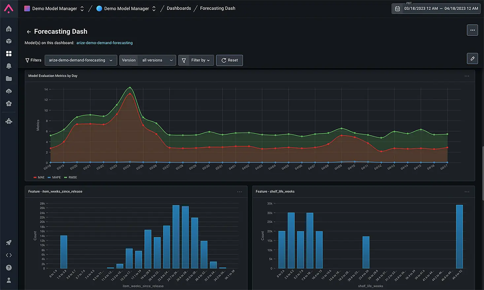This screenshot has width=484, height=290.
Task: Open the date range picker
Action: pyautogui.click(x=436, y=9)
